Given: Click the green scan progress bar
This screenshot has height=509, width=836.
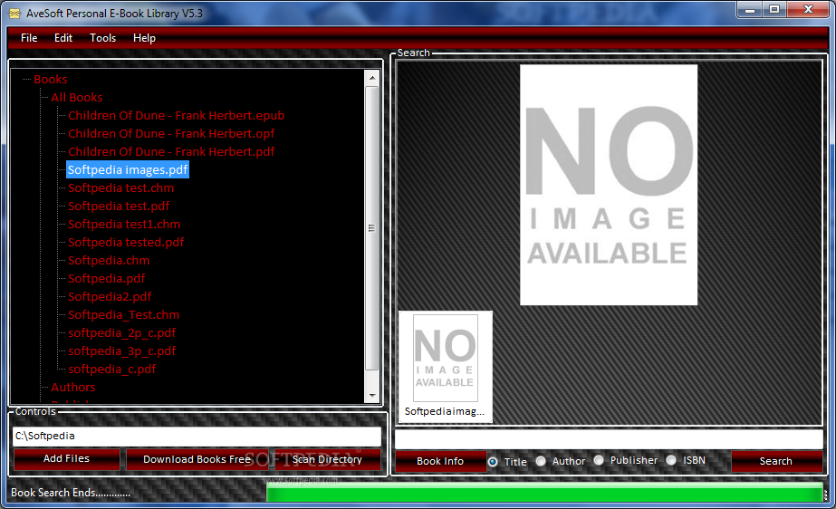Looking at the screenshot, I should pos(545,493).
